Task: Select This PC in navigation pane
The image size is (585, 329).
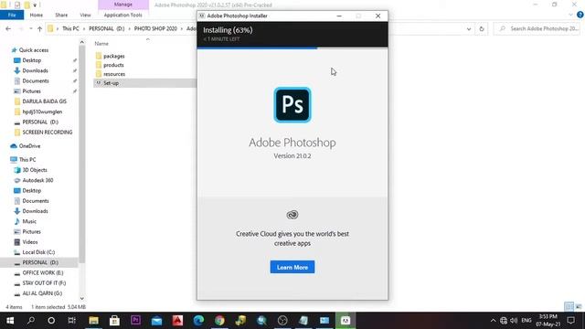Action: click(27, 159)
